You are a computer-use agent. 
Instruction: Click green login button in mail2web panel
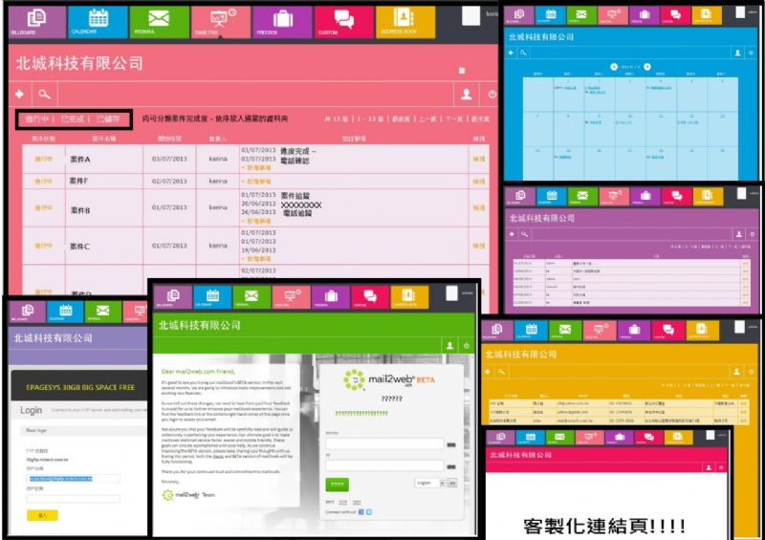click(x=338, y=485)
